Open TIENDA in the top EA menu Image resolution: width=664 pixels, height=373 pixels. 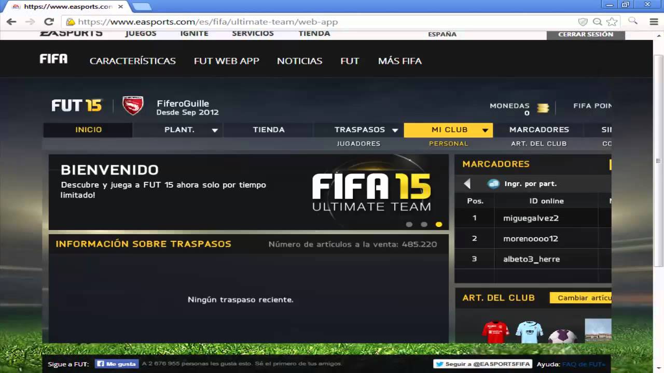tap(314, 34)
